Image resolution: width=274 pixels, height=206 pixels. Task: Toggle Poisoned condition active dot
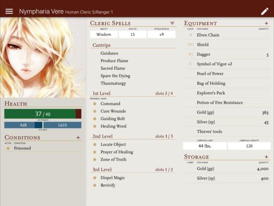coord(8,148)
